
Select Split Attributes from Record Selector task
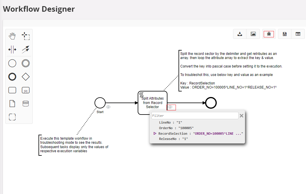153,103
